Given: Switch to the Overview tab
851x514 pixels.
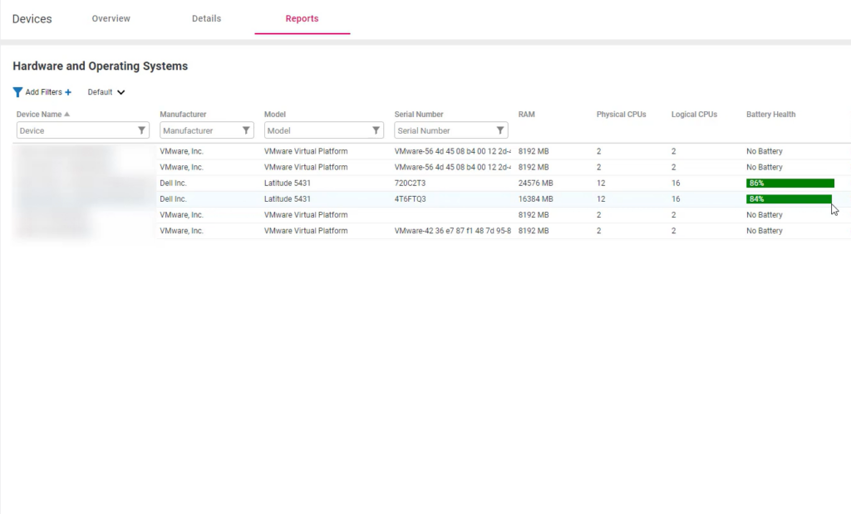Looking at the screenshot, I should pyautogui.click(x=111, y=18).
